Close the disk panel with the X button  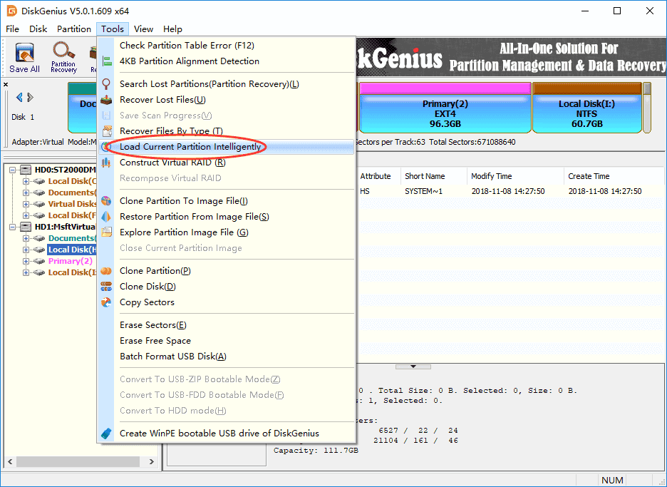6,84
